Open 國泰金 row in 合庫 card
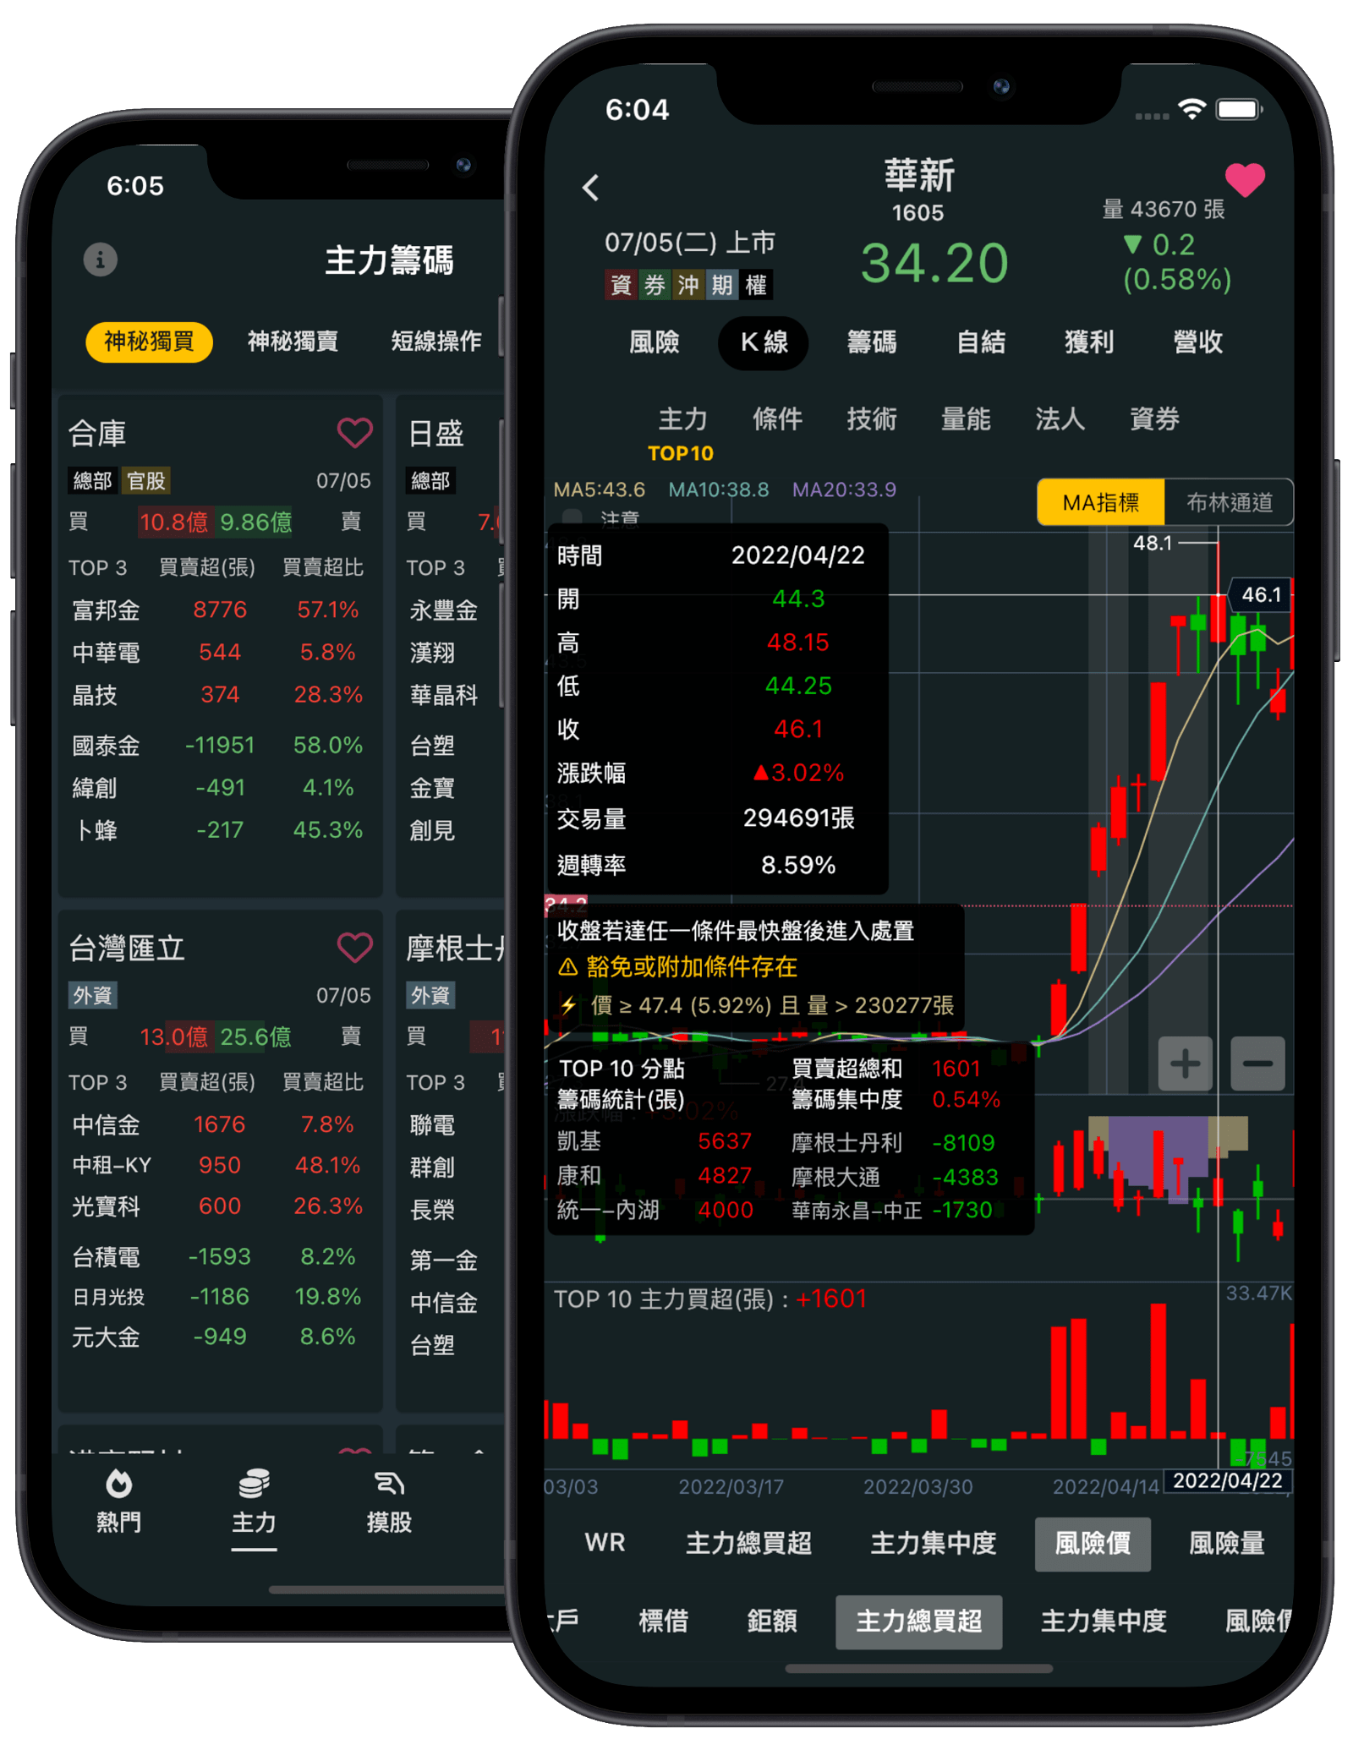1353x1750 pixels. [x=218, y=745]
